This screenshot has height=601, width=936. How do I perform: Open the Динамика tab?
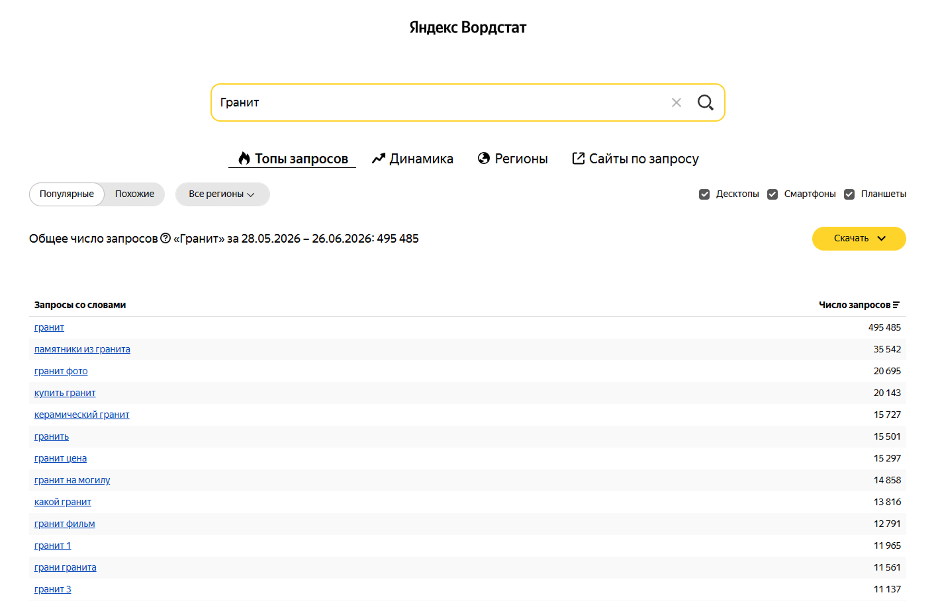(x=412, y=159)
